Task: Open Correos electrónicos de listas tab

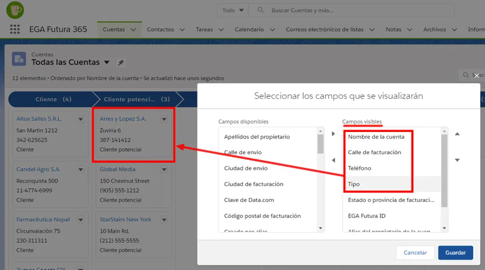Action: pyautogui.click(x=325, y=29)
